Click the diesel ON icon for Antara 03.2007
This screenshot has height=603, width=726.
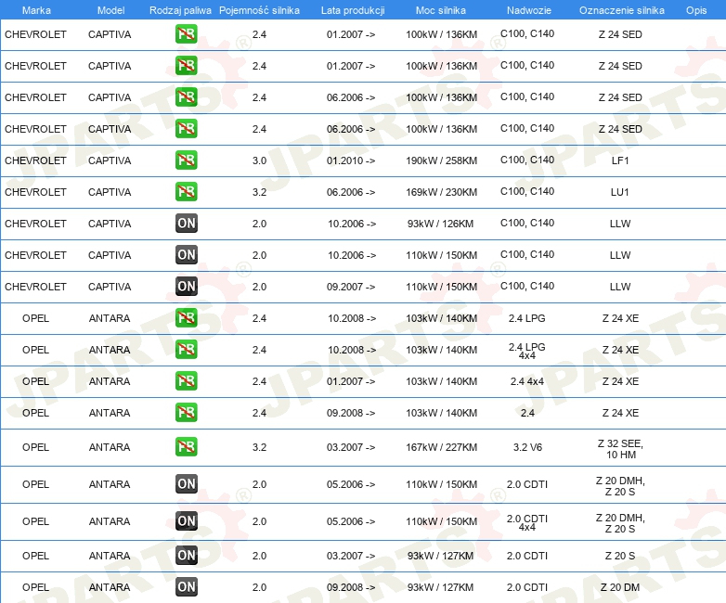click(187, 556)
